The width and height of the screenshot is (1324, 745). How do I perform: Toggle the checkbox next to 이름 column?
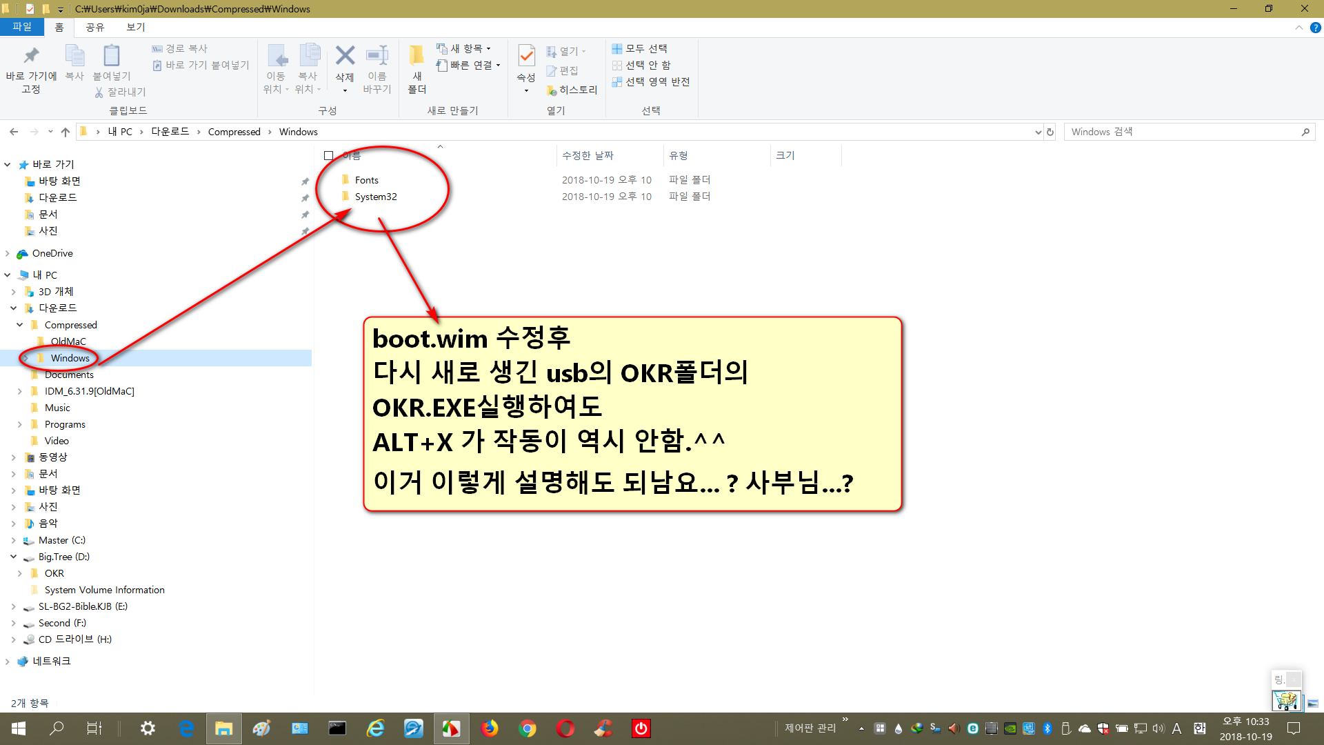pyautogui.click(x=329, y=155)
